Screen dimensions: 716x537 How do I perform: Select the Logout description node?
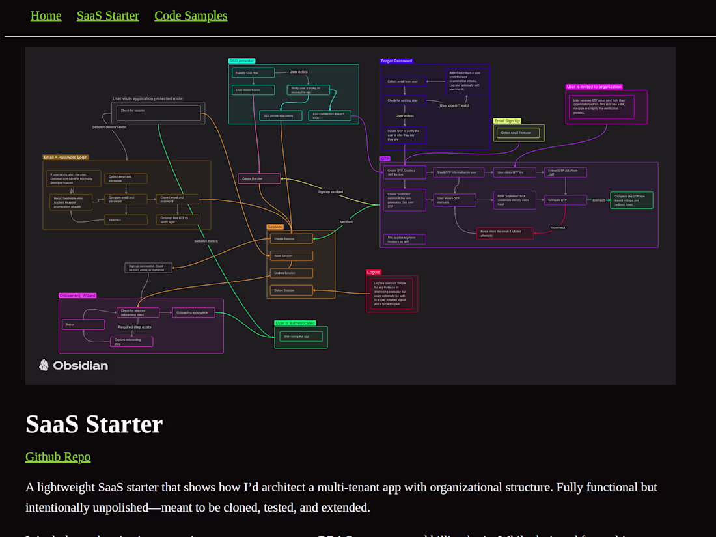391,294
